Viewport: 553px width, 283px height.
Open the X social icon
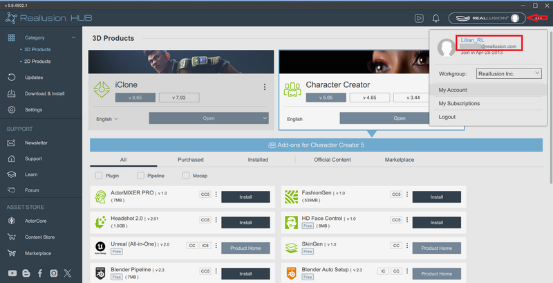67,273
